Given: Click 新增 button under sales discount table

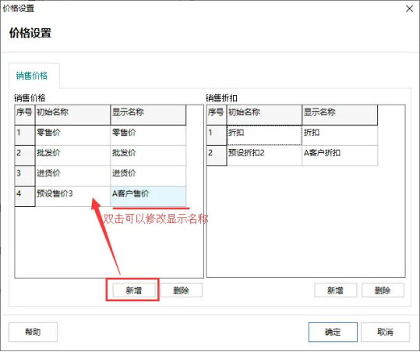Looking at the screenshot, I should 335,290.
